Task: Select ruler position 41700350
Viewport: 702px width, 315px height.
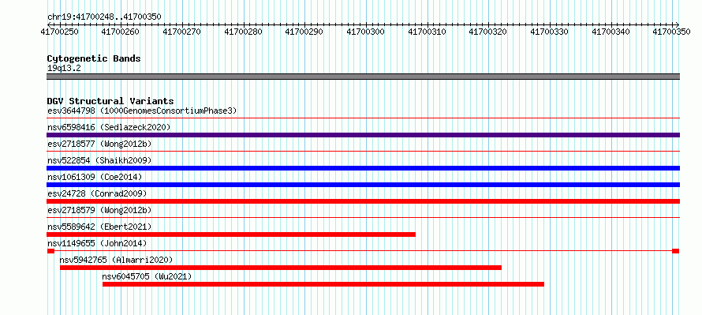Action: 672,32
